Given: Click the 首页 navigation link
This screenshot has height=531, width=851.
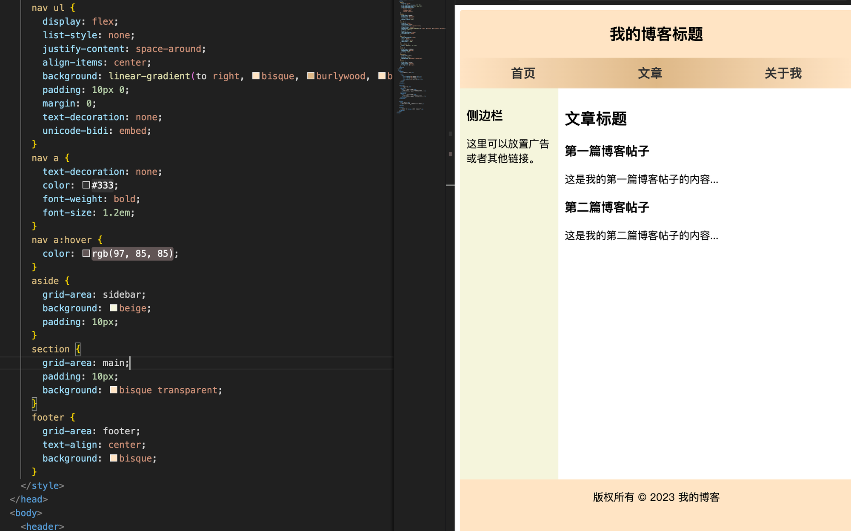Looking at the screenshot, I should (x=523, y=73).
